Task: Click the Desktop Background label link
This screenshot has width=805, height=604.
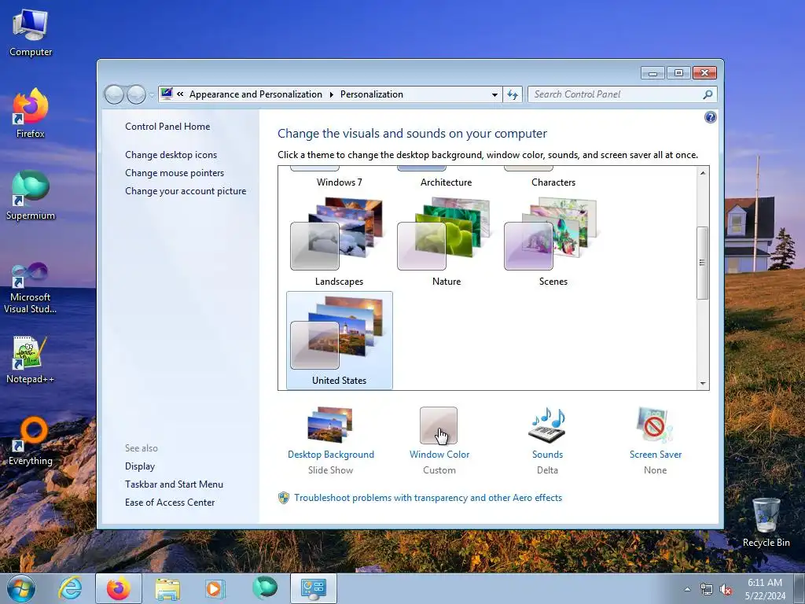Action: pyautogui.click(x=331, y=454)
